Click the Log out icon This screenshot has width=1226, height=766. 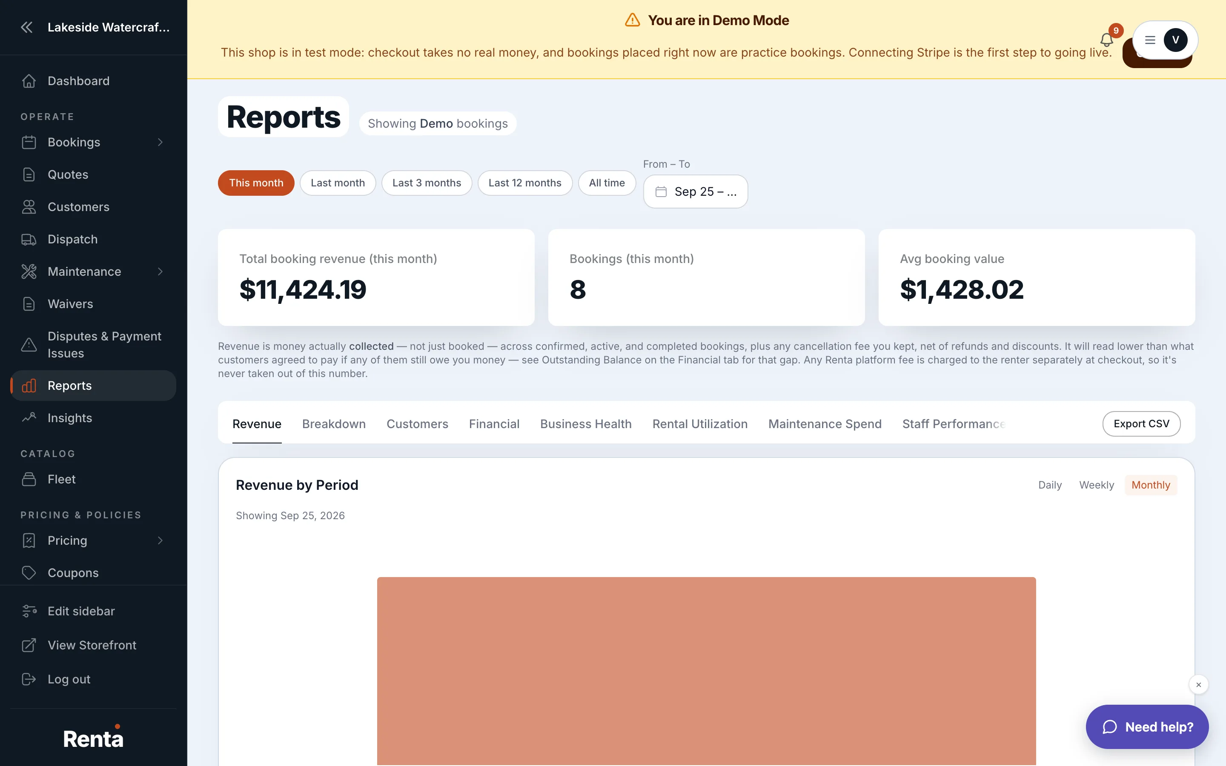coord(29,679)
